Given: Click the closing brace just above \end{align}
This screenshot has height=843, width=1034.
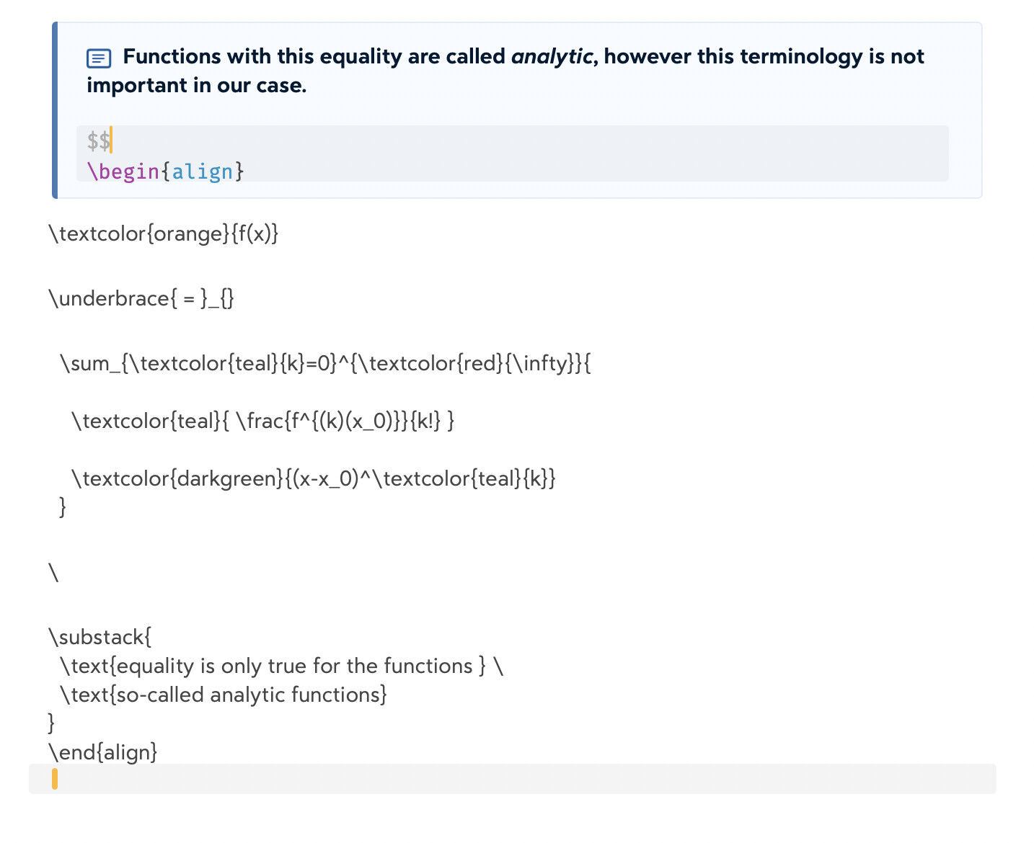Looking at the screenshot, I should coord(51,722).
